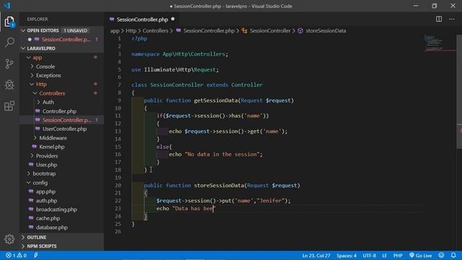Click line number 20 in the gutter
This screenshot has width=462, height=260.
[x=118, y=186]
